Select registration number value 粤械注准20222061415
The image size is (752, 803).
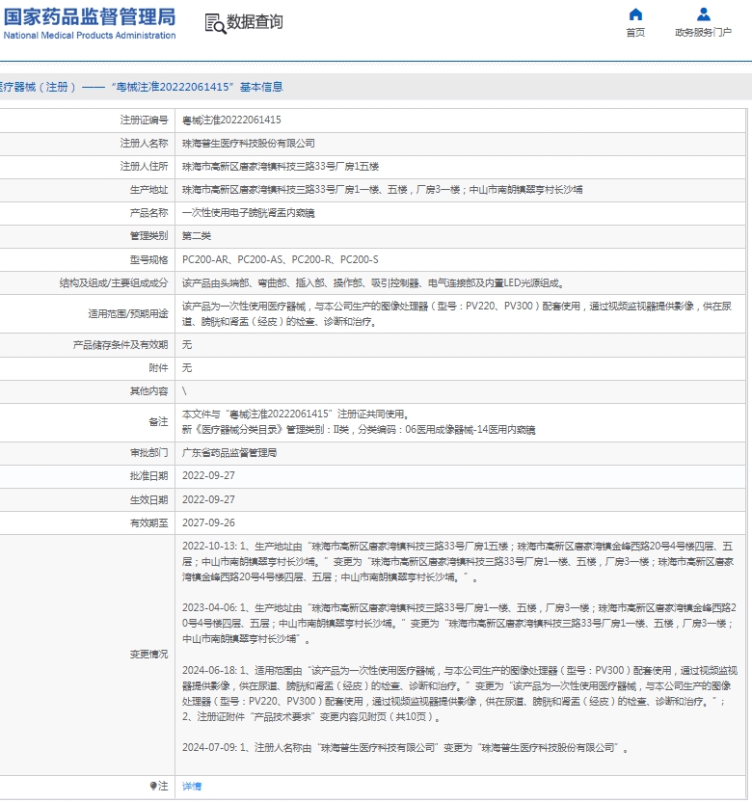(x=231, y=120)
